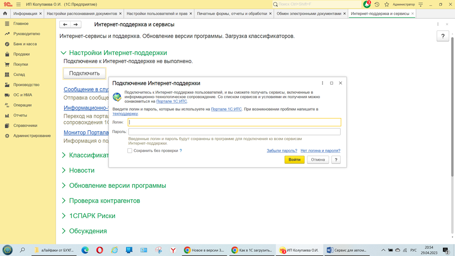The width and height of the screenshot is (455, 256).
Task: Expand the Классификаторы section
Action: [x=64, y=155]
